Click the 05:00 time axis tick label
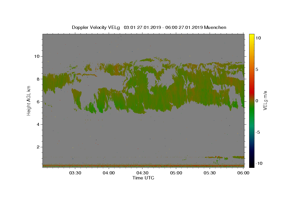This screenshot has height=201, width=302. coord(176,173)
